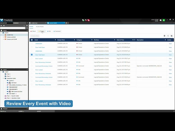
Task: Click the middle title bar icon with red mark
Action: click(86, 20)
